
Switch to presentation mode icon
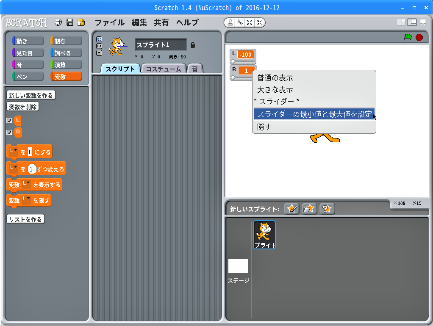point(423,22)
